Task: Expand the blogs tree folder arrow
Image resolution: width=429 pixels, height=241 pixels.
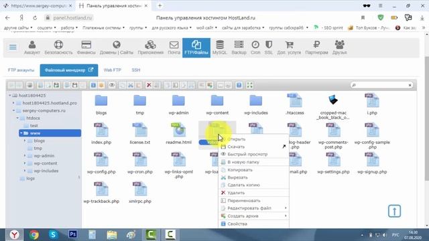Action: [x=25, y=141]
